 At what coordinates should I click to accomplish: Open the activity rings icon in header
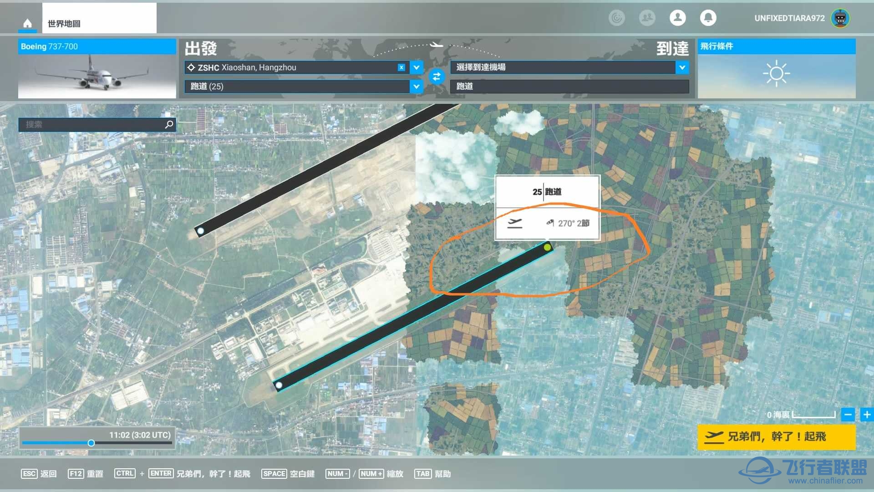pos(617,18)
